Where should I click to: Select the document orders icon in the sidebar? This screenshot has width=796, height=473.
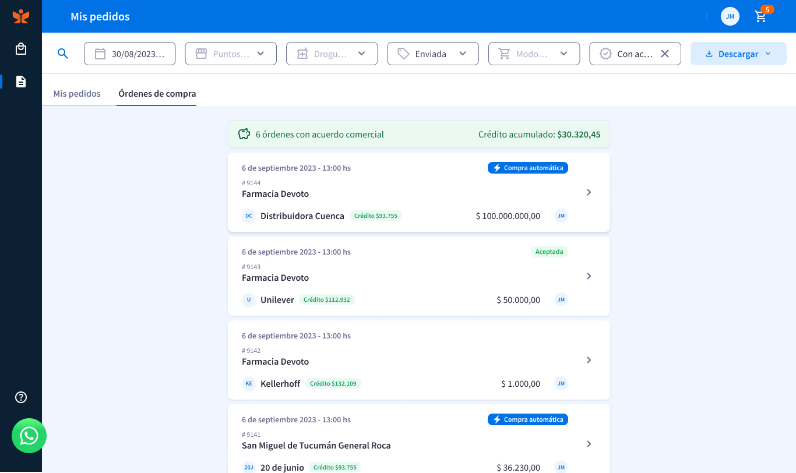(x=21, y=82)
